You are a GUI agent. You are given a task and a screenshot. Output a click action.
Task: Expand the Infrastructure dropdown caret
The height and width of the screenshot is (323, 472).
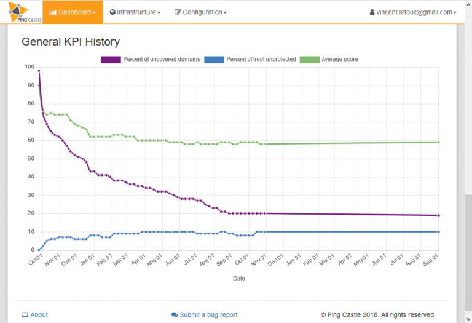[159, 13]
